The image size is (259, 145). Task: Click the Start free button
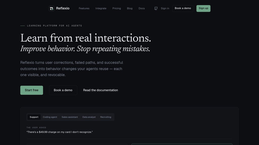[32, 90]
